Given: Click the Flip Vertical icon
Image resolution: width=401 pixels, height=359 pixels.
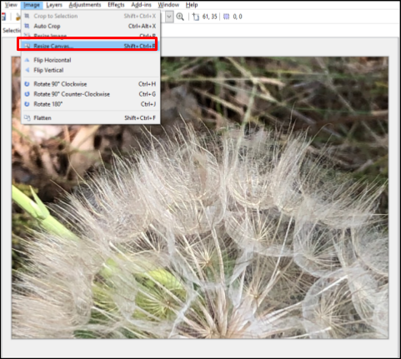Looking at the screenshot, I should tap(27, 70).
